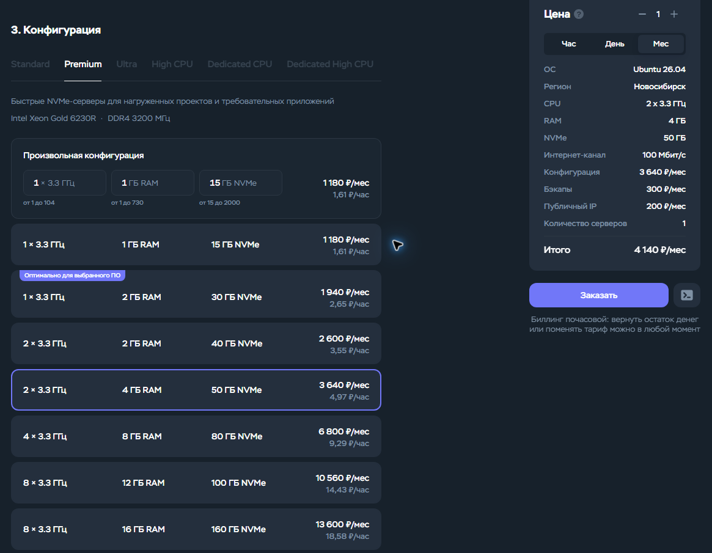
Task: Click the DDR4 3200 МГц text
Action: 139,119
